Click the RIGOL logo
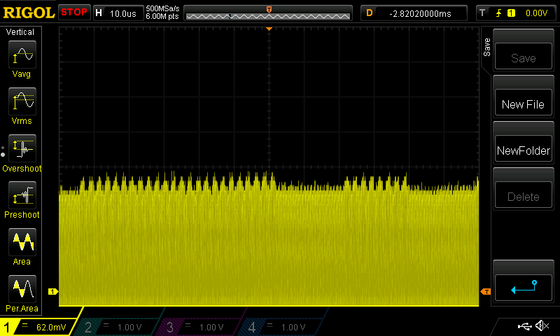This screenshot has width=560, height=336. (x=29, y=13)
